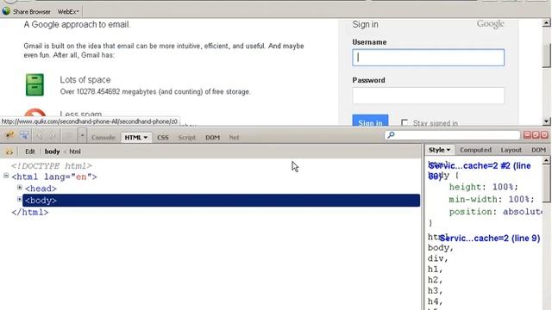
Task: Click the Edit button in HTML panel
Action: (30, 152)
